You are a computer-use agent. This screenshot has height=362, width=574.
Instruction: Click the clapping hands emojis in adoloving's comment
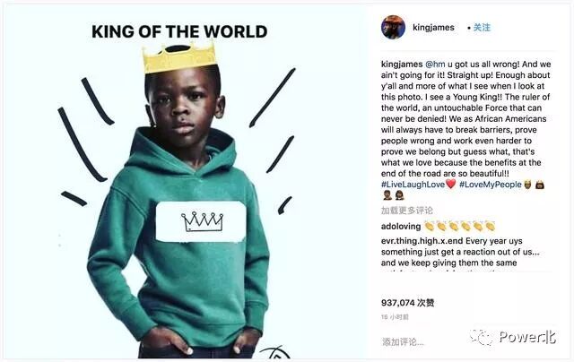[x=460, y=227]
